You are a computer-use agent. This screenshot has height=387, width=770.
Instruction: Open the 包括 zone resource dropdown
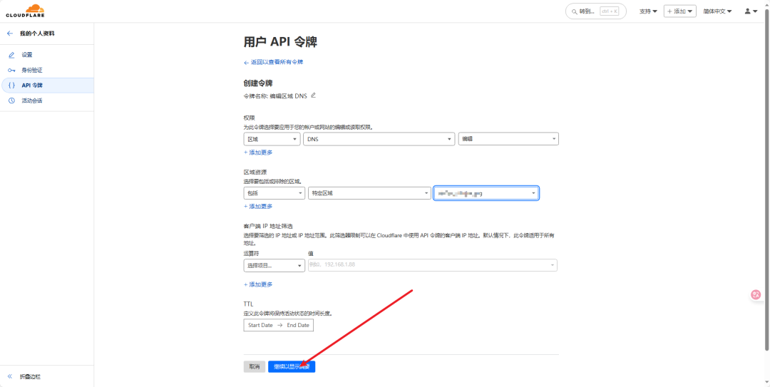[274, 194]
